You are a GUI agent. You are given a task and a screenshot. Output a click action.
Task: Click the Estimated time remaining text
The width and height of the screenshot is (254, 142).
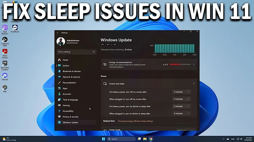click(x=116, y=50)
